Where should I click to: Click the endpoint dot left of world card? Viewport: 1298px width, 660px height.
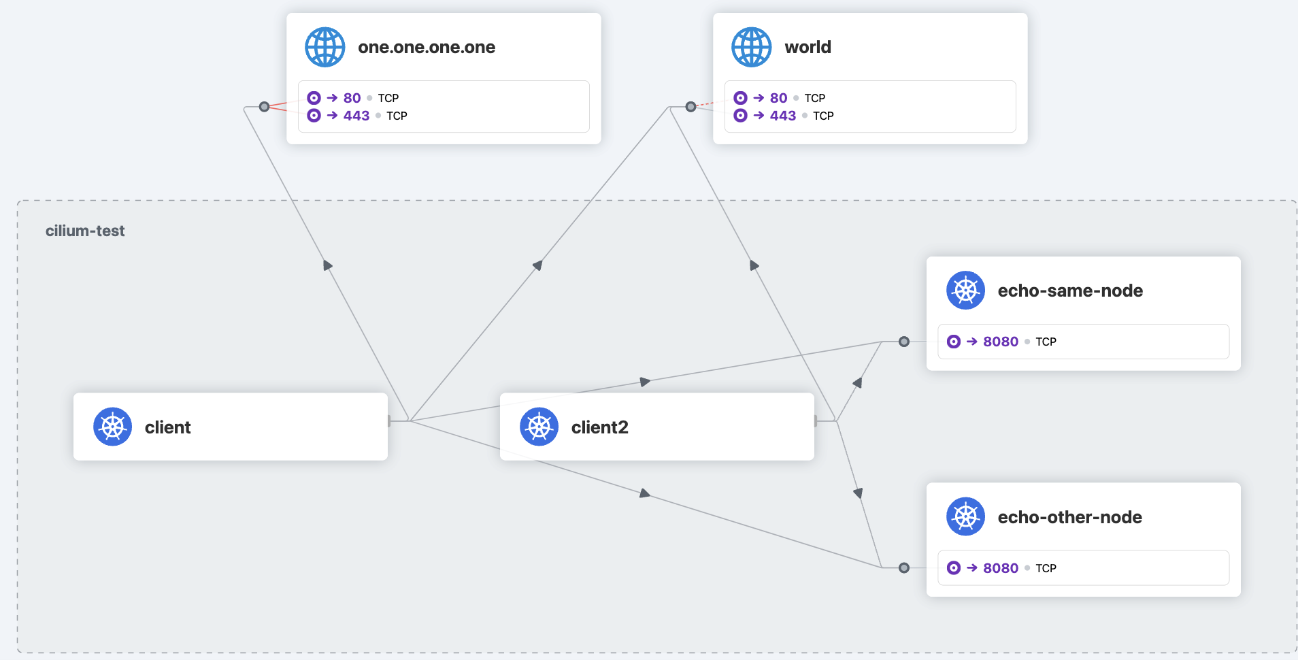691,106
